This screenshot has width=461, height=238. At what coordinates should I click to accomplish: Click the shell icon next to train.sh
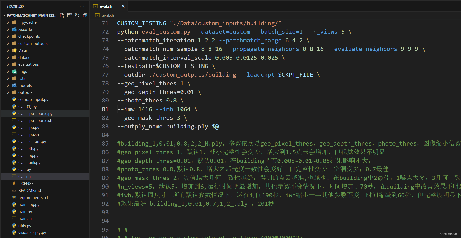click(x=14, y=218)
